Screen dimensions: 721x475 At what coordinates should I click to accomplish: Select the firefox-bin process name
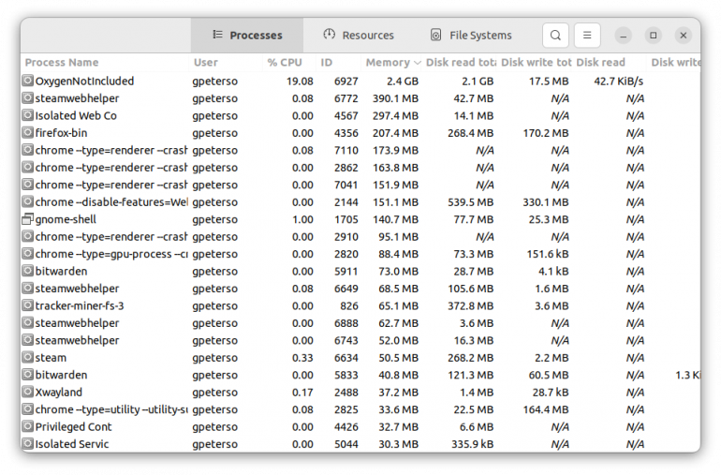[61, 133]
